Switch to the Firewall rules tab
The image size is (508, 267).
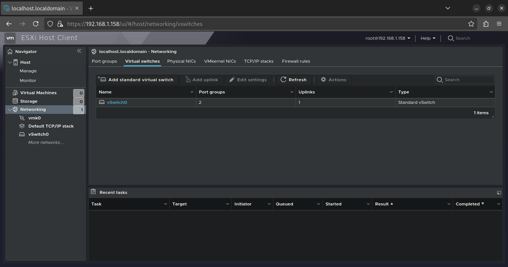click(x=296, y=61)
